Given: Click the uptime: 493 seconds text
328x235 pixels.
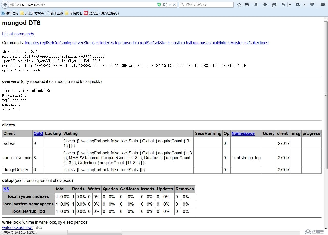Looking at the screenshot, I should pos(22,70).
